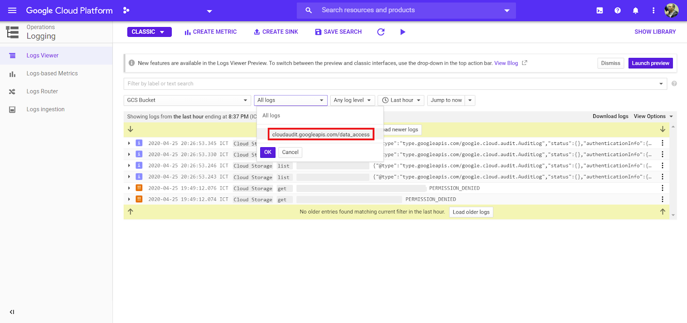Open more options for 19:49:12.076 entry
This screenshot has width=687, height=323.
663,188
